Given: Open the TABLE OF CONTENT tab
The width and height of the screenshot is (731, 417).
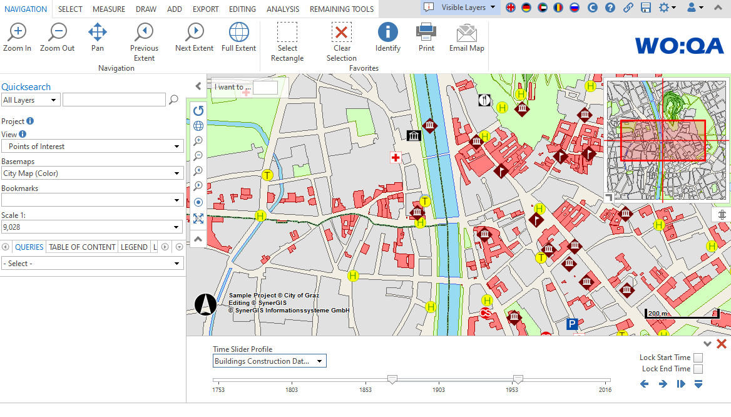Looking at the screenshot, I should tap(82, 247).
